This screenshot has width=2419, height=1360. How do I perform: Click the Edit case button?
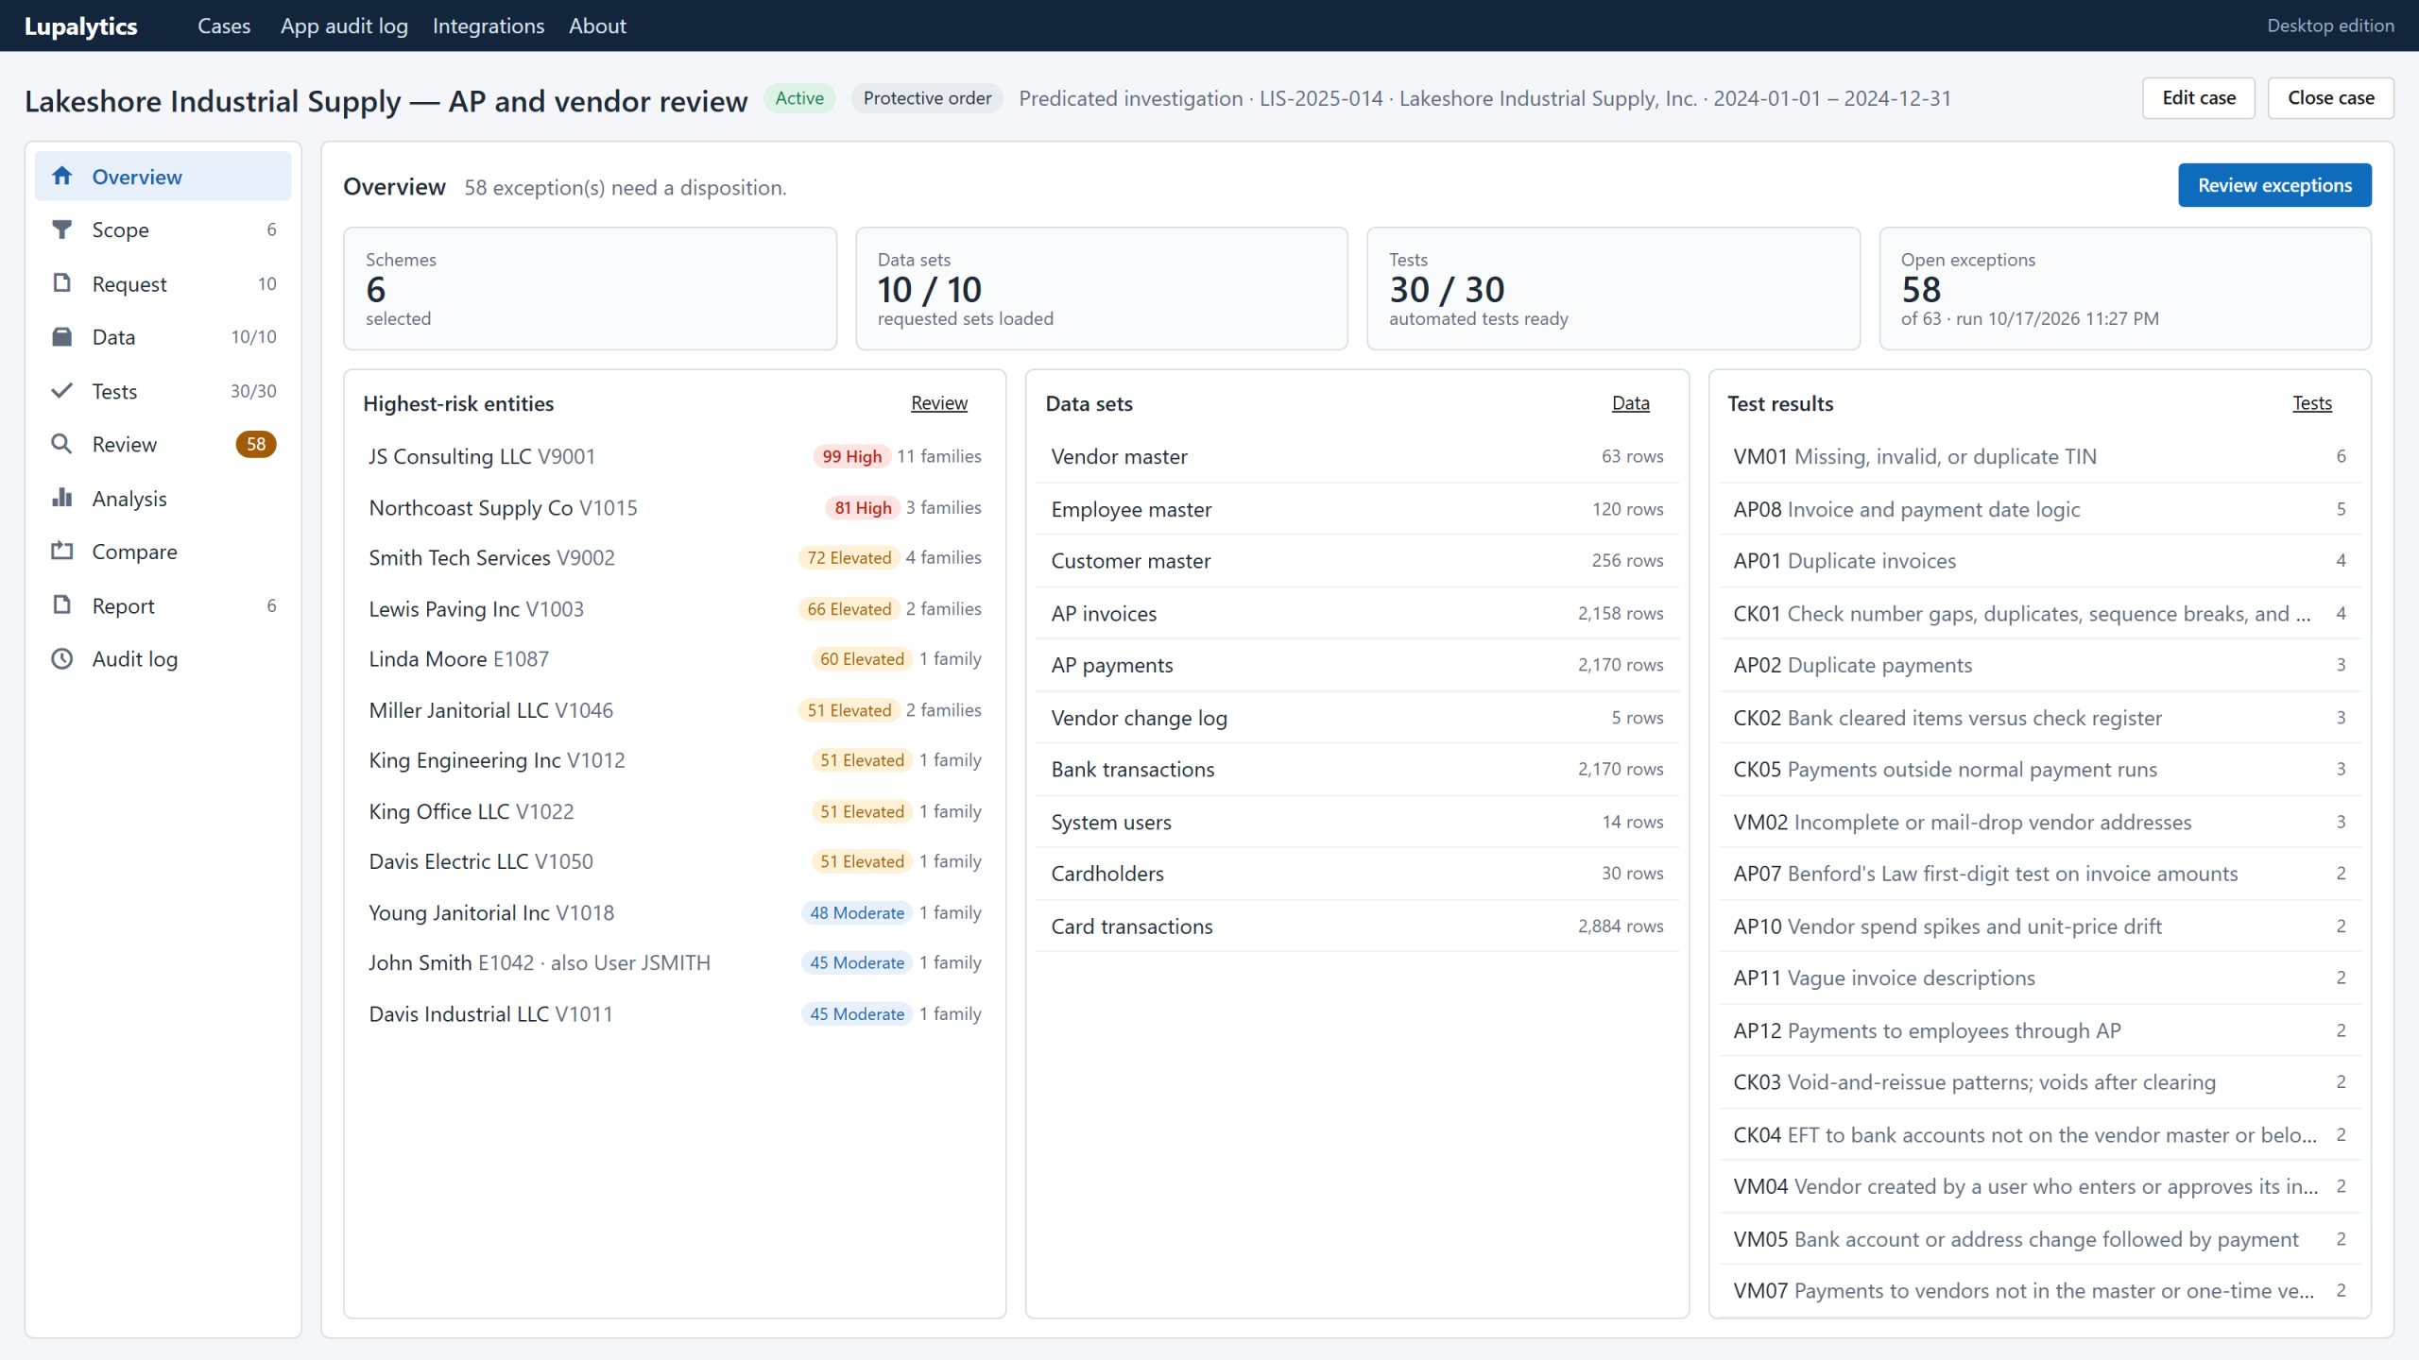click(x=2199, y=98)
